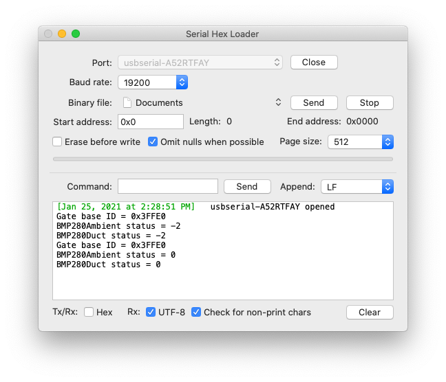Open the Append LF dropdown
Screen dimensions: 446x382
pyautogui.click(x=357, y=187)
